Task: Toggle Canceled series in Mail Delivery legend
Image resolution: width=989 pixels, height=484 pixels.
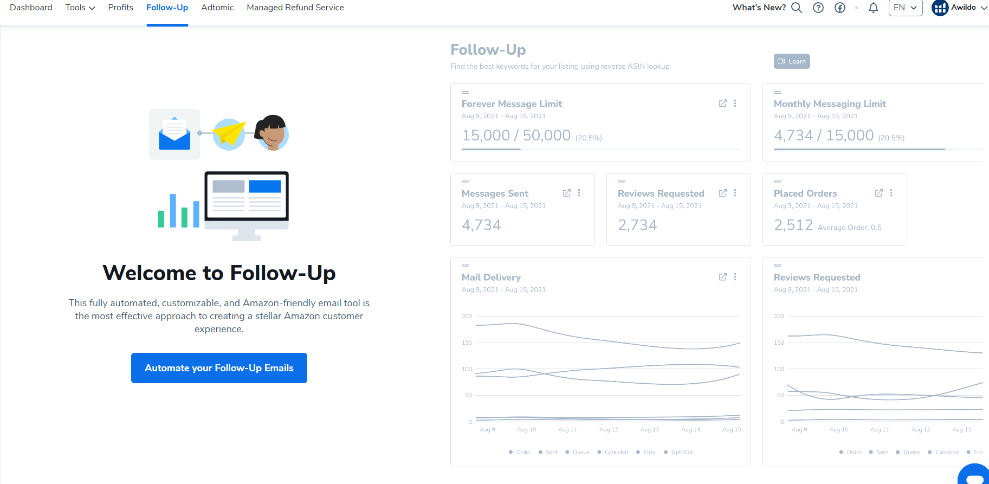Action: tap(612, 452)
